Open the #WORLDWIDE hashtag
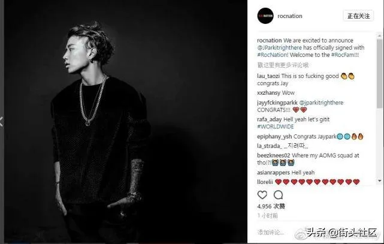 275,126
